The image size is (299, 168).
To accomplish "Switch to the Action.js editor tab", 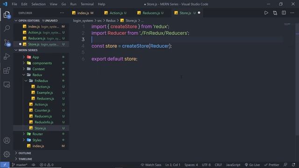I will click(x=116, y=13).
